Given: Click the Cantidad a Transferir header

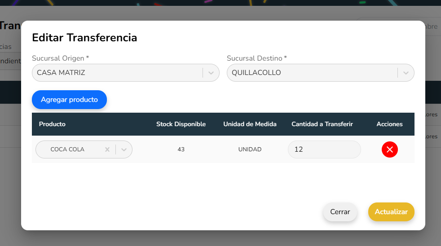Looking at the screenshot, I should [322, 124].
